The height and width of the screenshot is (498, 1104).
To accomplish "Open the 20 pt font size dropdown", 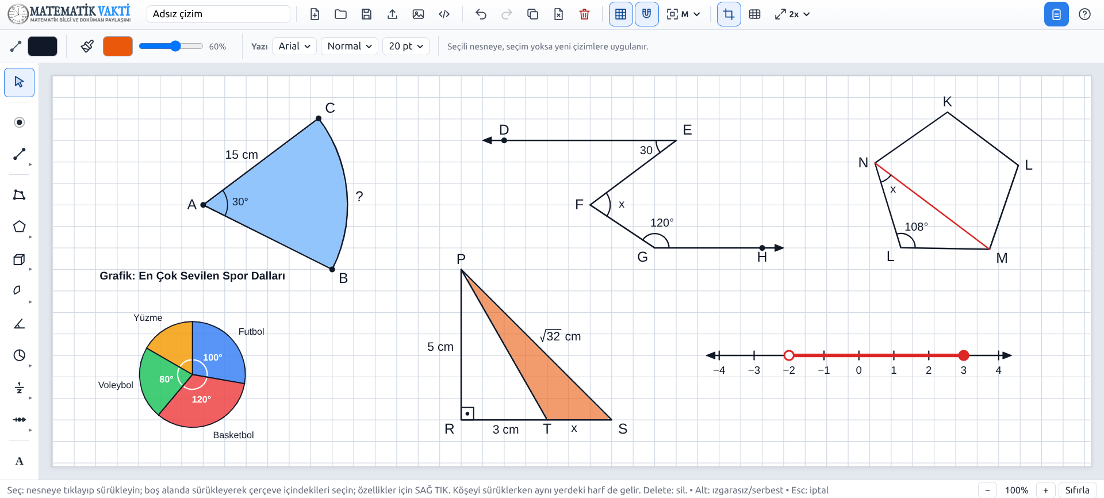I will [406, 47].
